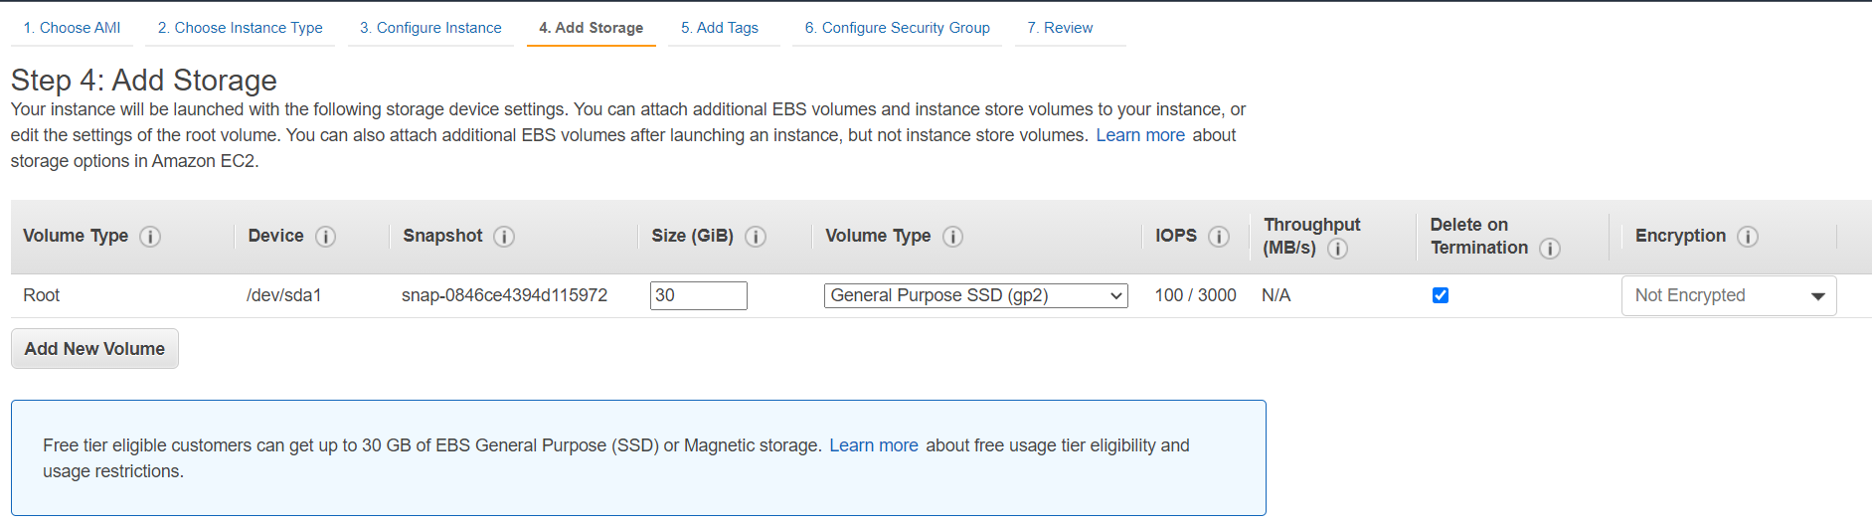Image resolution: width=1872 pixels, height=524 pixels.
Task: Click the Add New Volume button
Action: (x=94, y=349)
